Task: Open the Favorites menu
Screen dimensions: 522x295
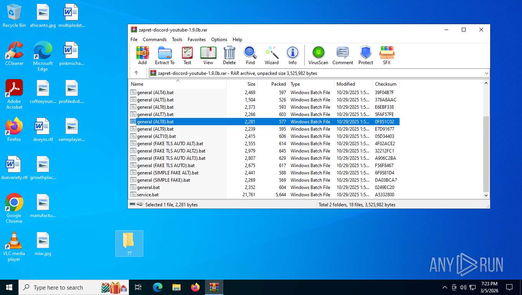Action: click(197, 40)
